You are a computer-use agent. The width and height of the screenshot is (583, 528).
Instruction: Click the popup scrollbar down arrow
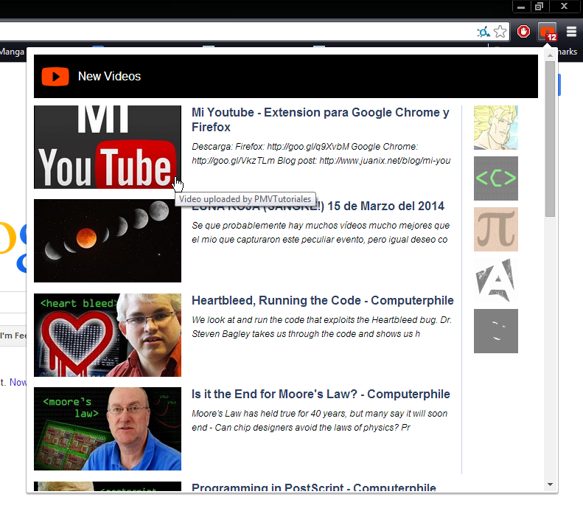click(x=550, y=484)
